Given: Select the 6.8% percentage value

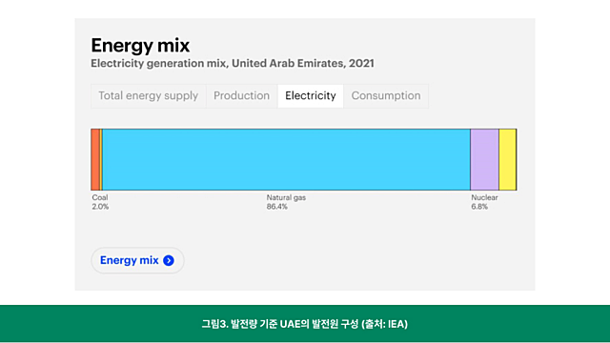Looking at the screenshot, I should tap(479, 207).
